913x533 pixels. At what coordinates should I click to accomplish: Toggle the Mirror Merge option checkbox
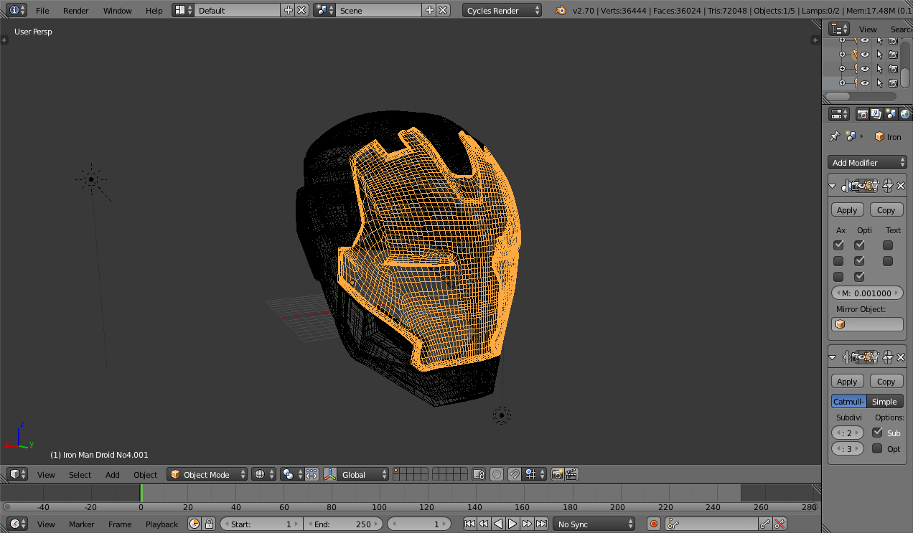[859, 245]
